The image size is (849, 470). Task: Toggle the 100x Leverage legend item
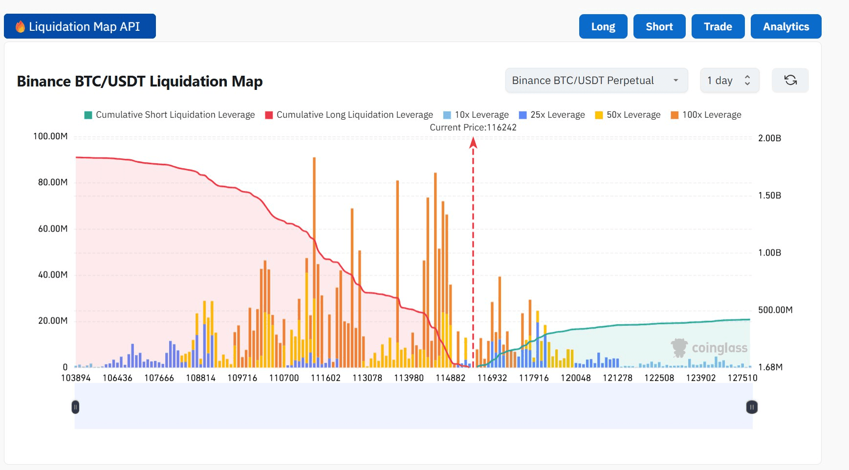(x=706, y=115)
